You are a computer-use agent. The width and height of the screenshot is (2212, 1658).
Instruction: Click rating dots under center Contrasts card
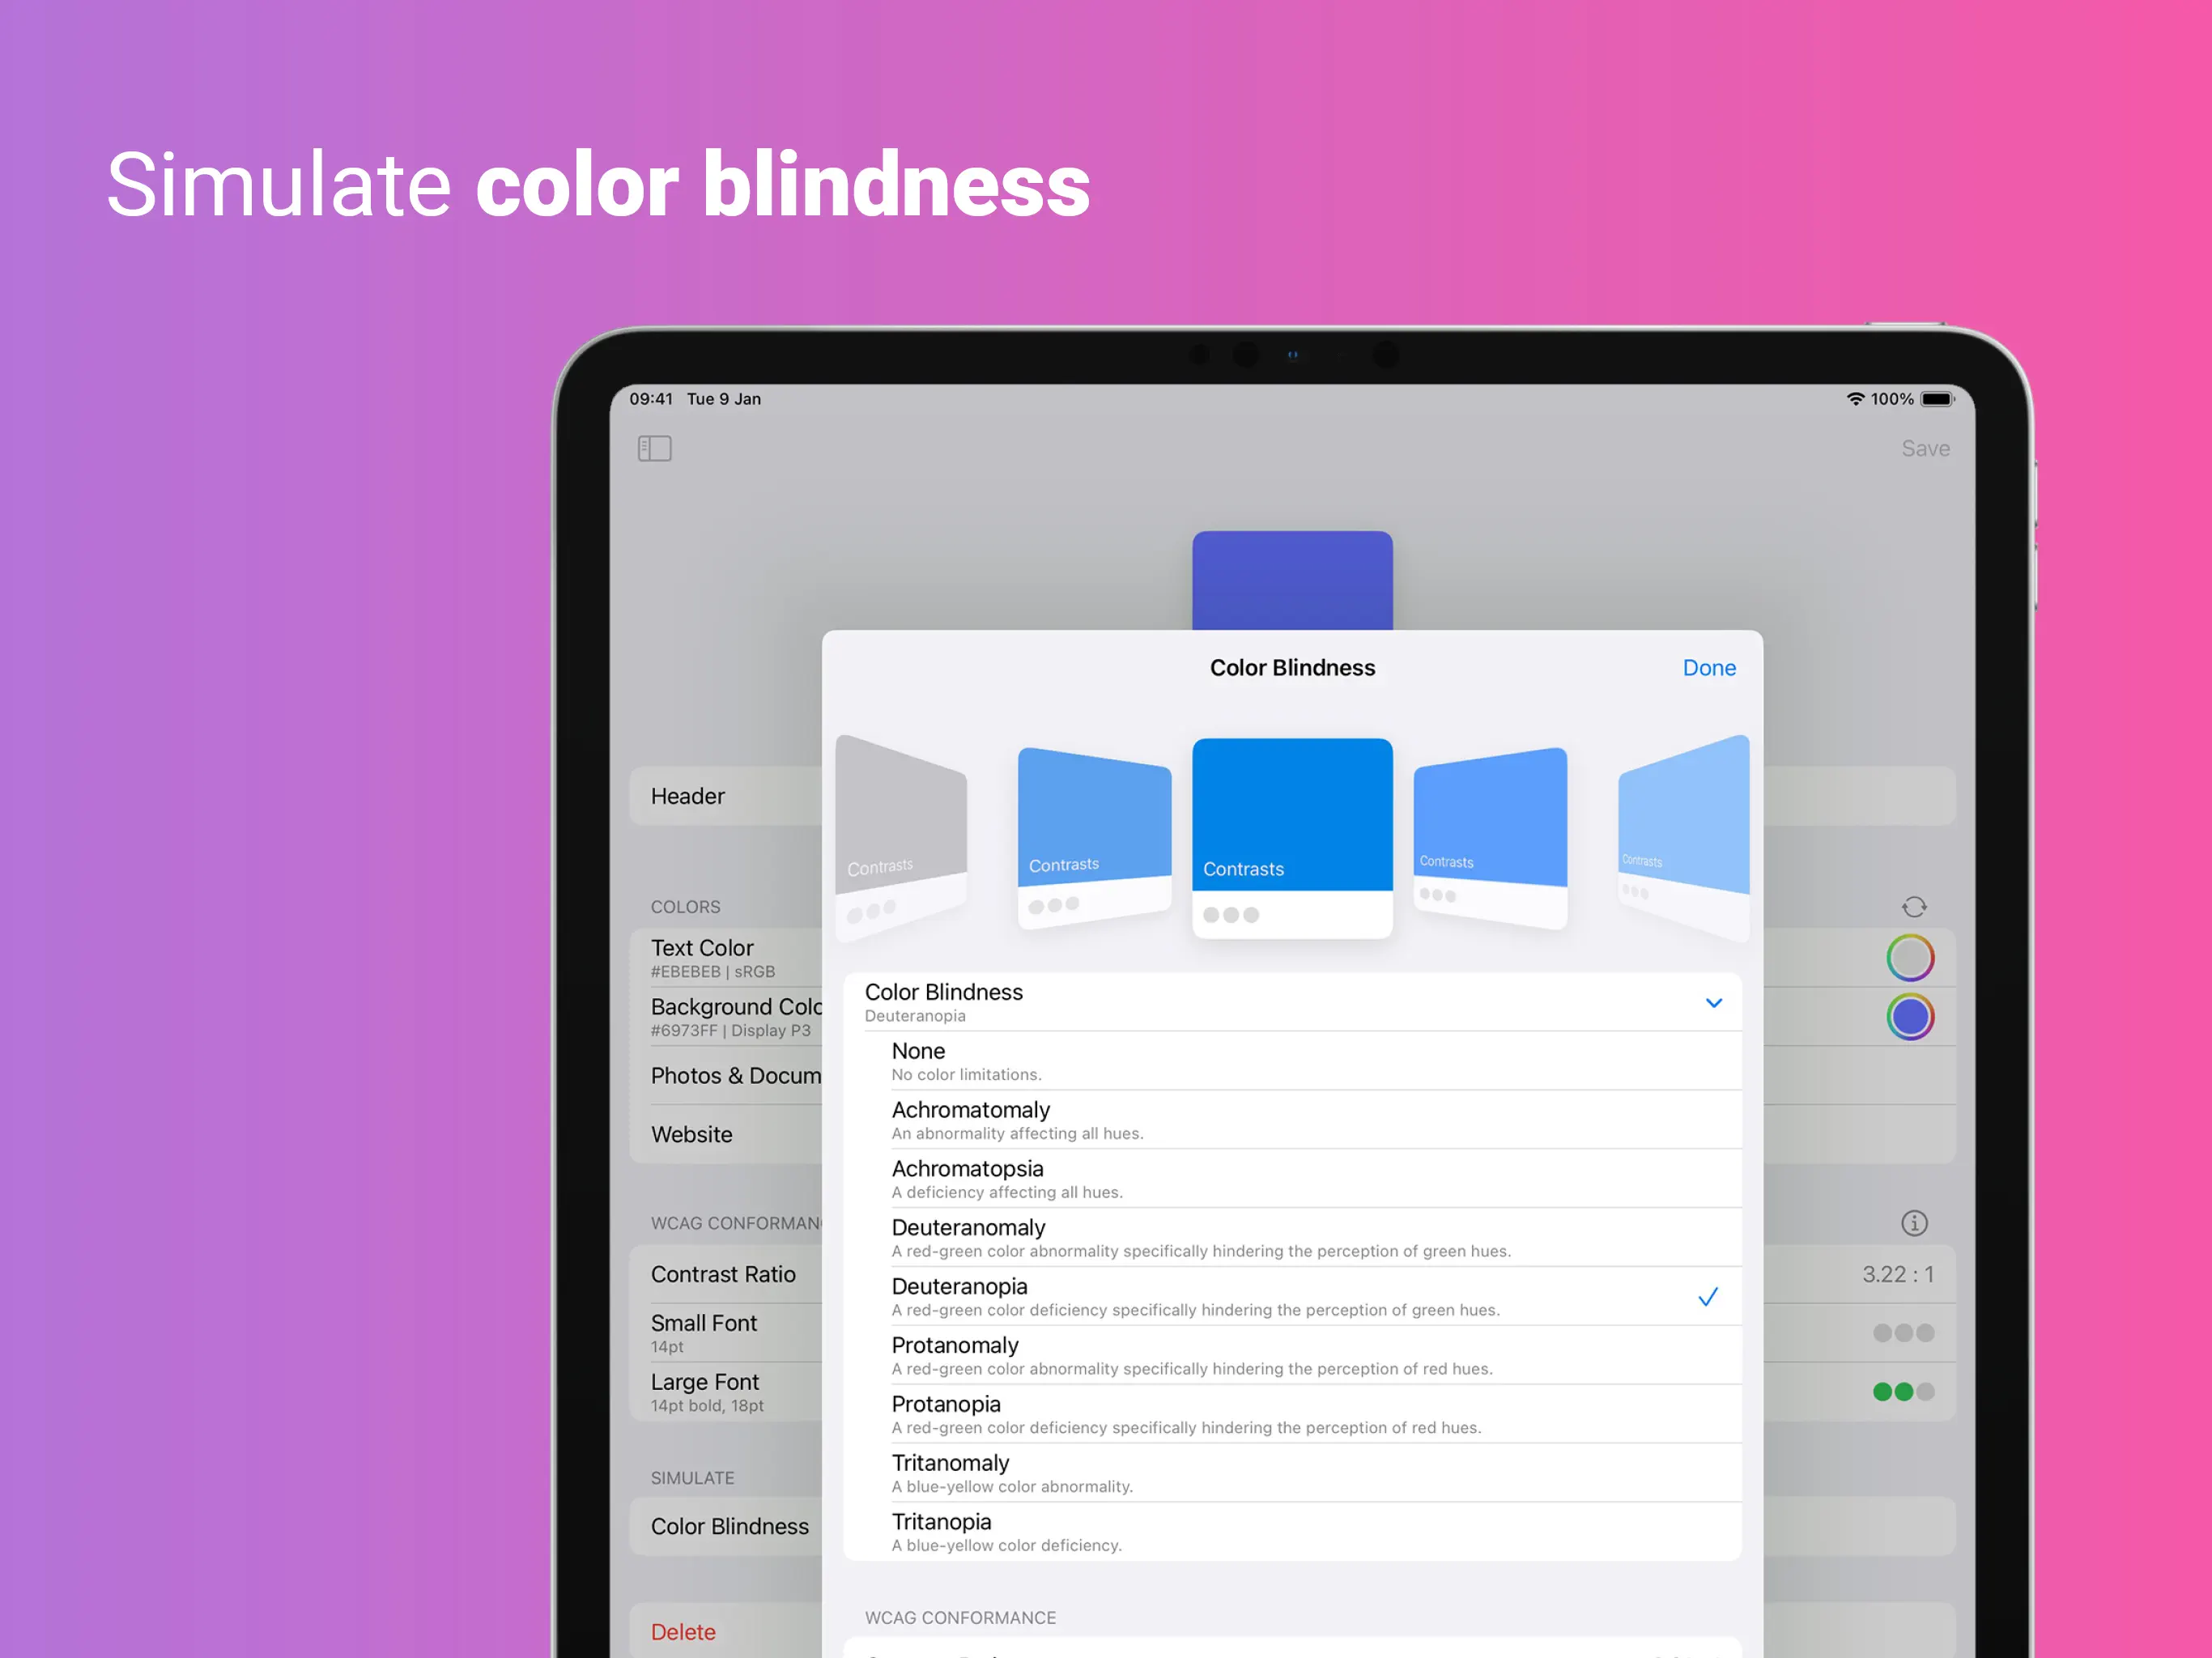[x=1230, y=915]
